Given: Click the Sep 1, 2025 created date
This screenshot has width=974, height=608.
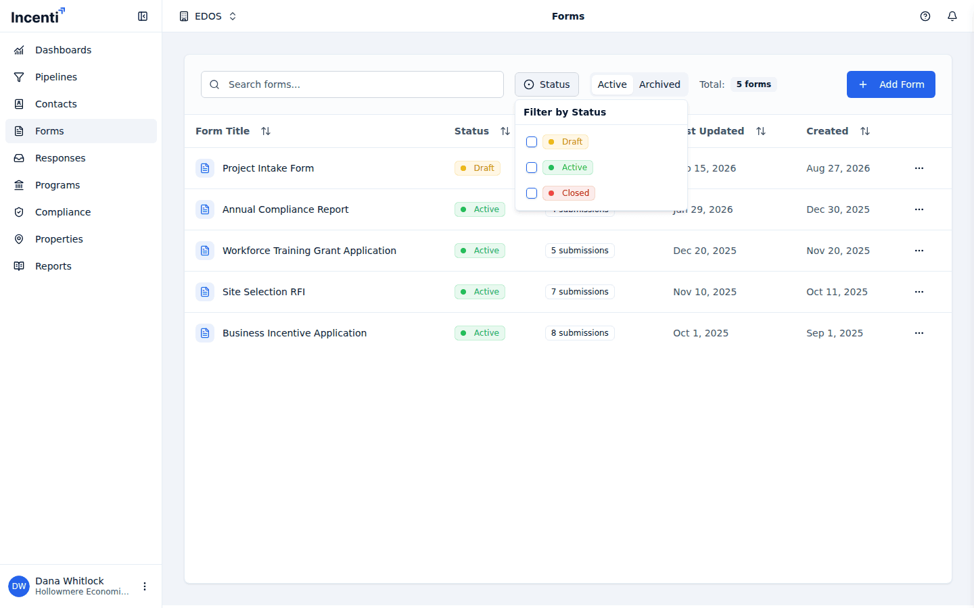Looking at the screenshot, I should tap(835, 333).
